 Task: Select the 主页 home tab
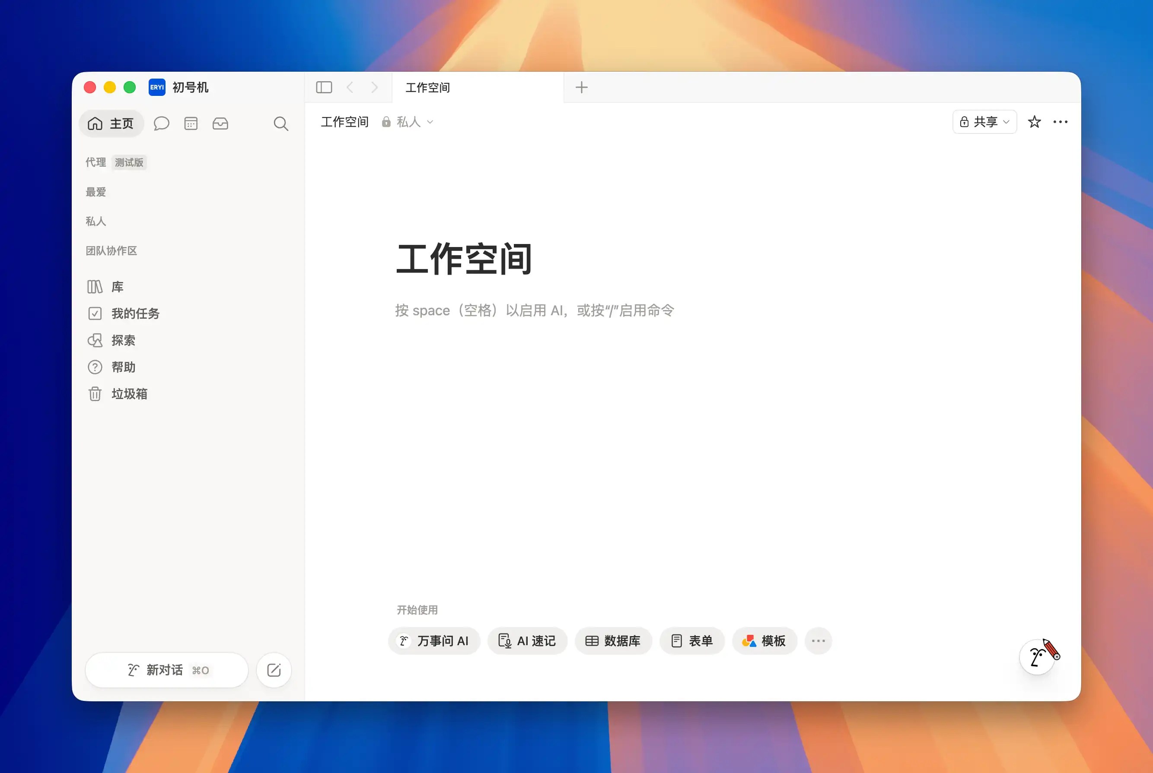[111, 123]
